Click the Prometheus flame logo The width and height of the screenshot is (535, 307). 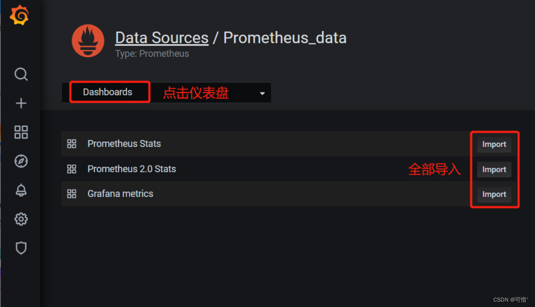tap(88, 41)
